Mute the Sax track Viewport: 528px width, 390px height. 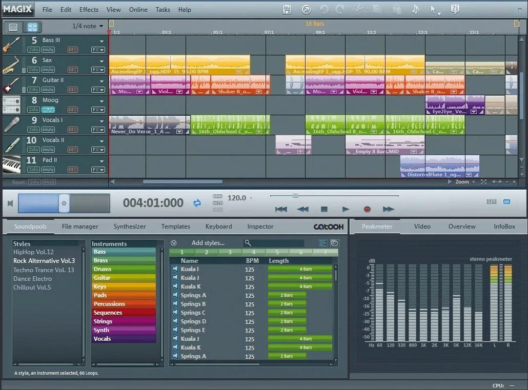tap(48, 70)
